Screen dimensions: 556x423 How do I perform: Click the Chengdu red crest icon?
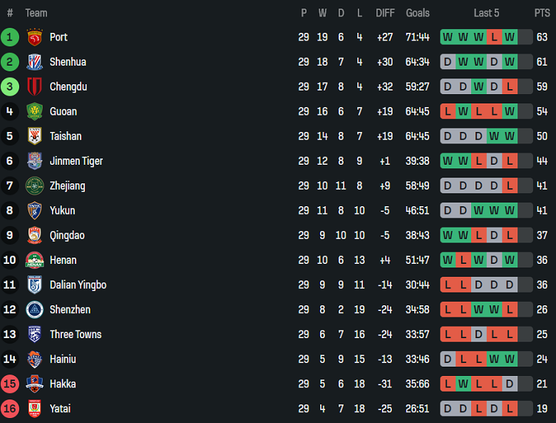tap(34, 87)
